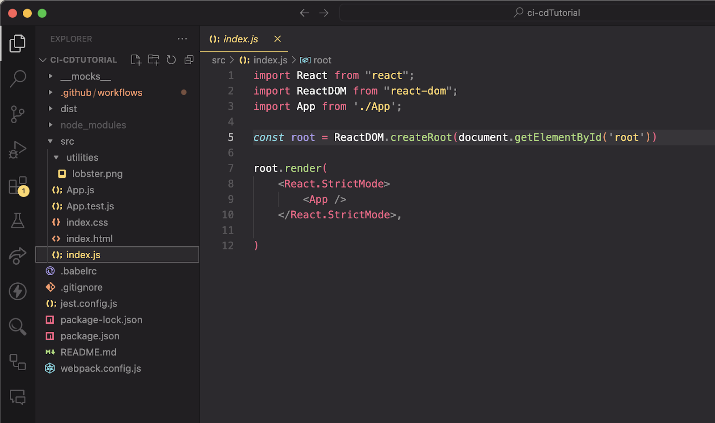Collapse all folders in Explorer
715x423 pixels.
coord(189,60)
